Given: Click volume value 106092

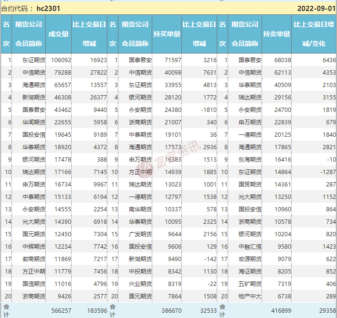Looking at the screenshot, I should point(61,60).
